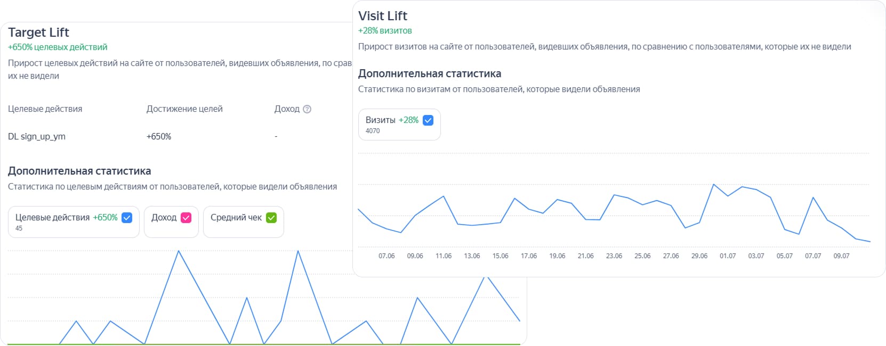This screenshot has width=886, height=346.
Task: Select the Доход metric card
Action: [x=171, y=222]
